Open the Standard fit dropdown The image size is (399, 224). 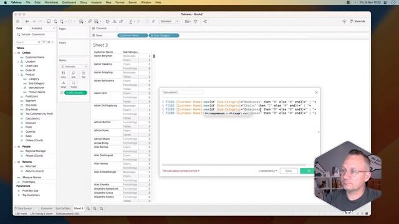coord(169,21)
